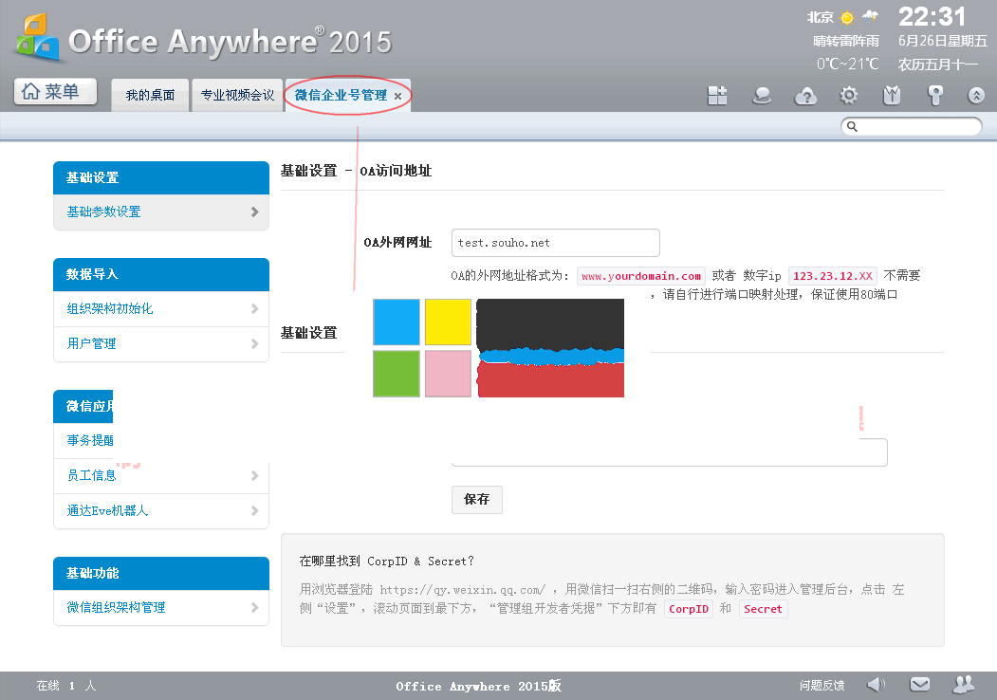This screenshot has width=997, height=700.
Task: Expand 基础参数设置 sidebar item arrow
Action: [x=254, y=212]
